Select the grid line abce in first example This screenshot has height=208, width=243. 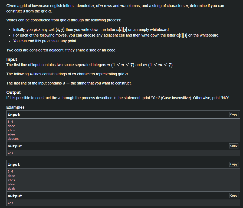11,126
